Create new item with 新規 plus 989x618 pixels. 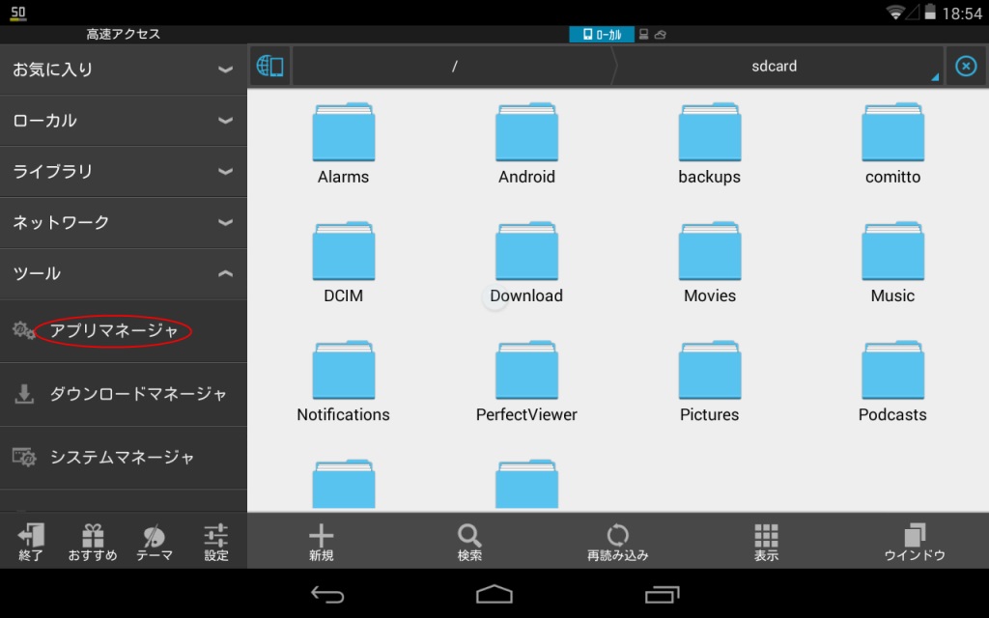[321, 542]
